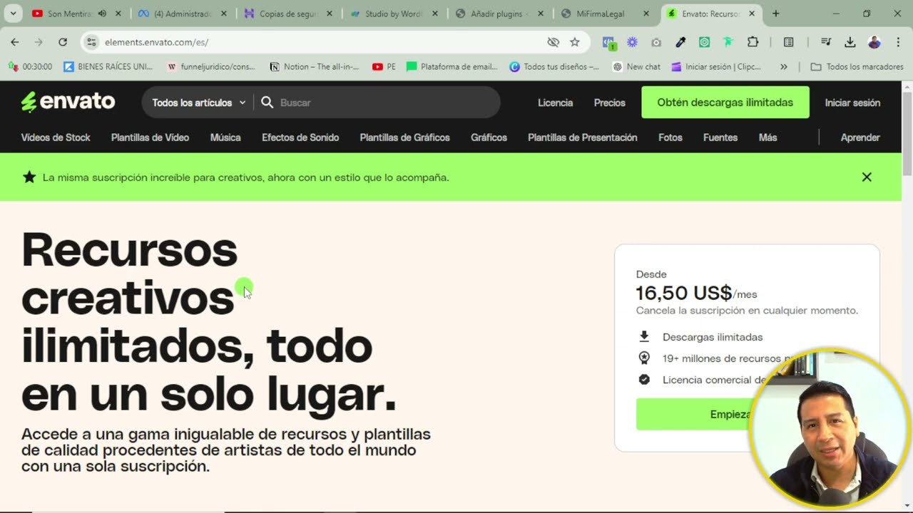Open Plantillas de Gráficos category
Image resolution: width=913 pixels, height=513 pixels.
click(404, 138)
